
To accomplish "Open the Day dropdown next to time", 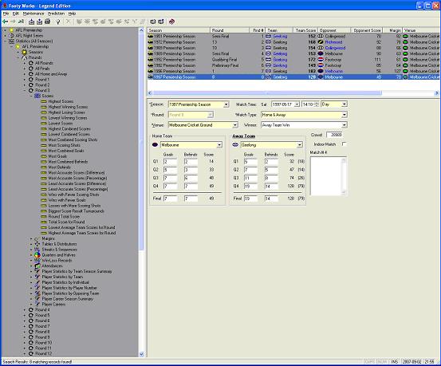I will 345,104.
